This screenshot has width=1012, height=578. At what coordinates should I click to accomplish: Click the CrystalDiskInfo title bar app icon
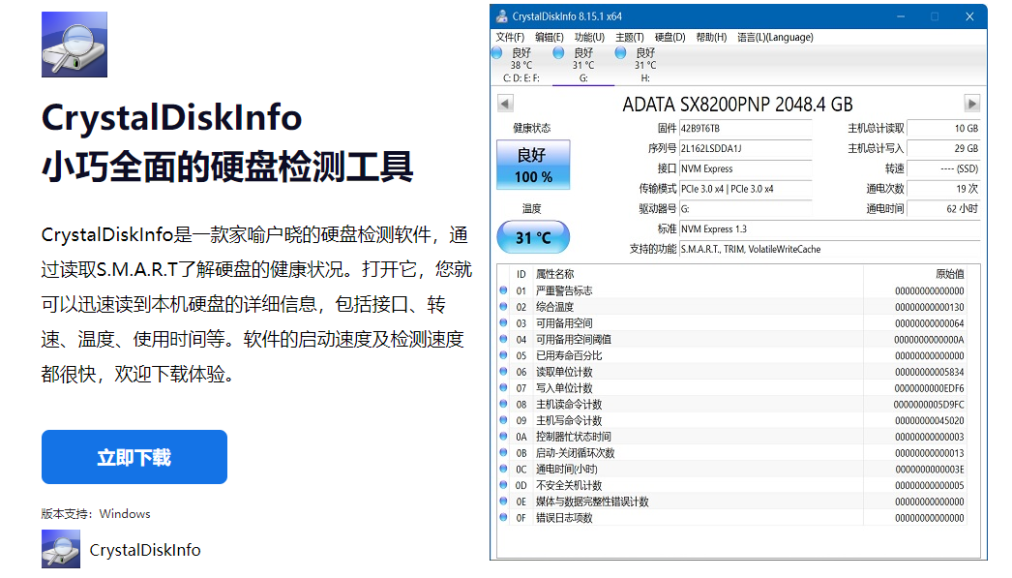pyautogui.click(x=501, y=16)
